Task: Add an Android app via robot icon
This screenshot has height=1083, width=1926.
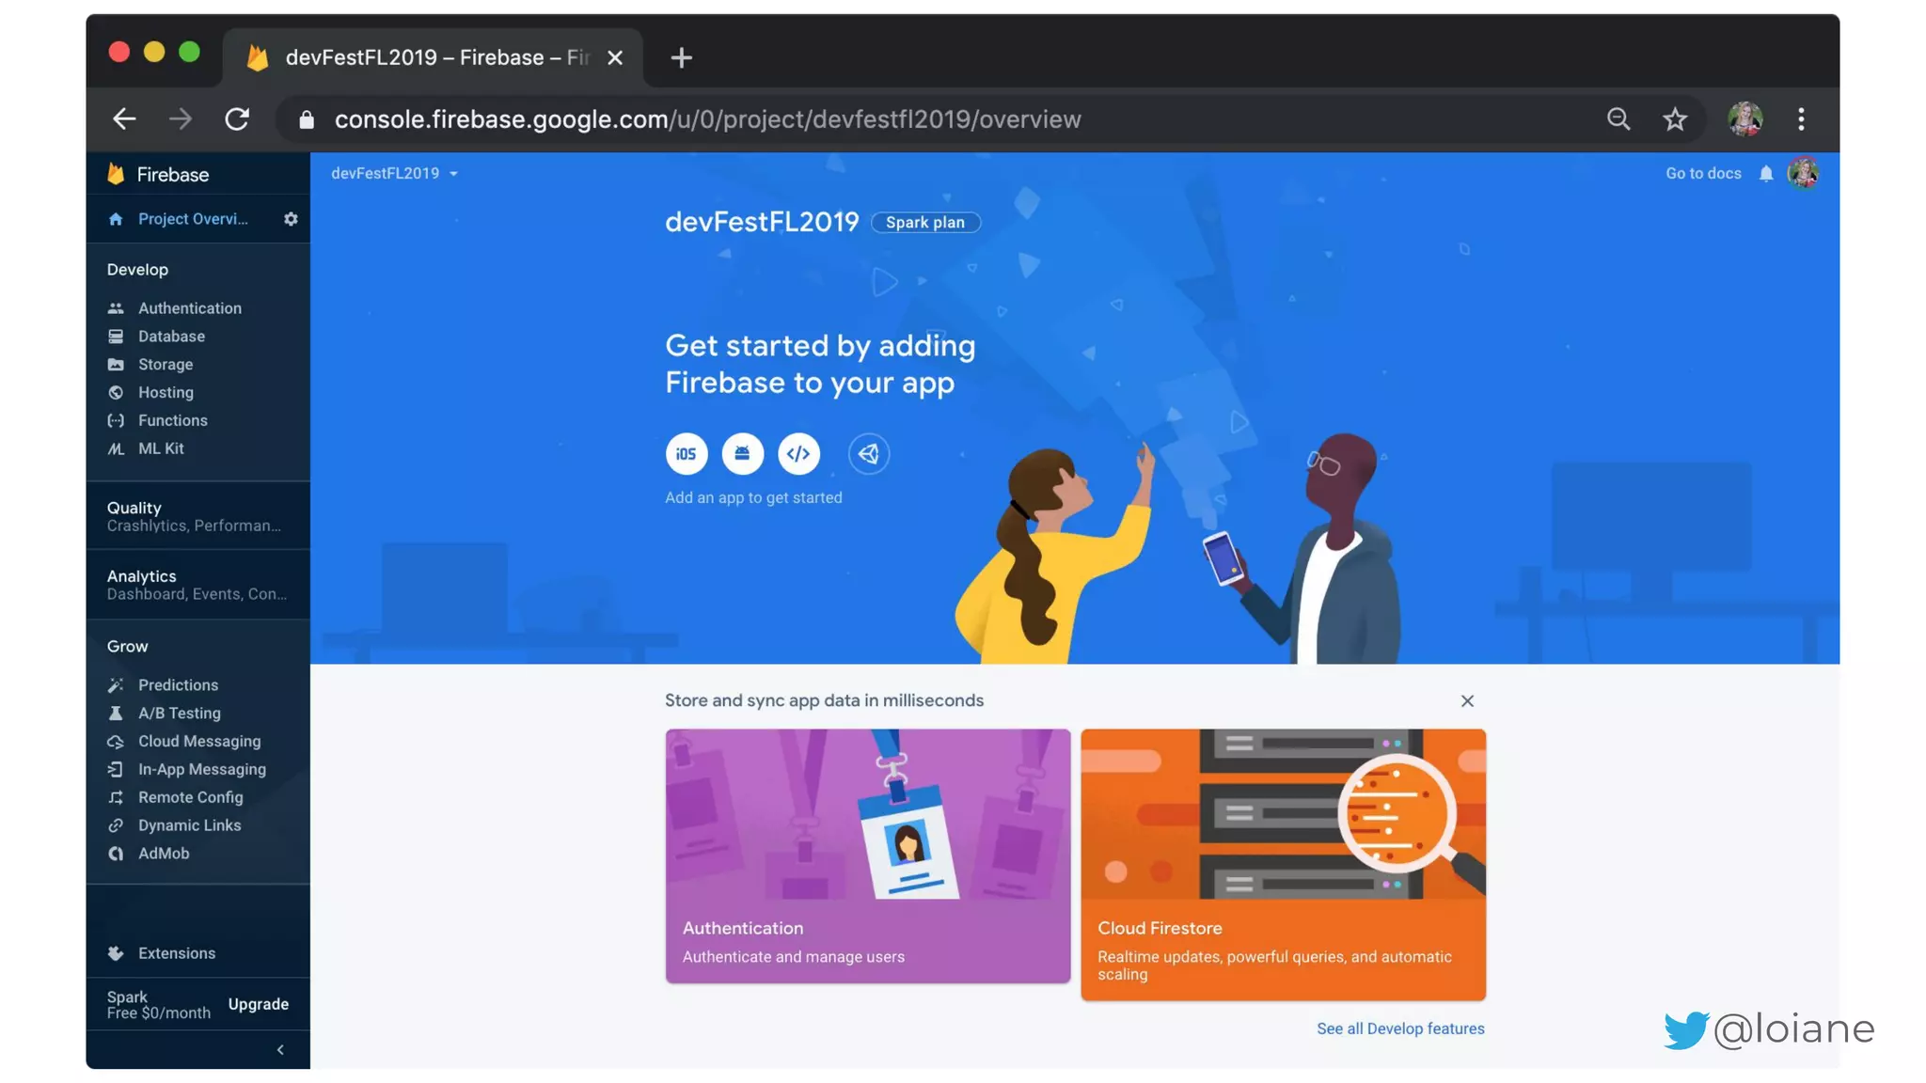Action: pyautogui.click(x=742, y=454)
